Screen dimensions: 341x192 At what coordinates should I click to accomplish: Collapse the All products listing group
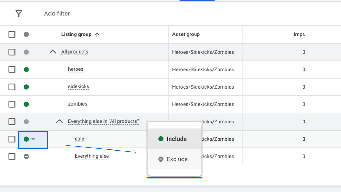pos(53,52)
